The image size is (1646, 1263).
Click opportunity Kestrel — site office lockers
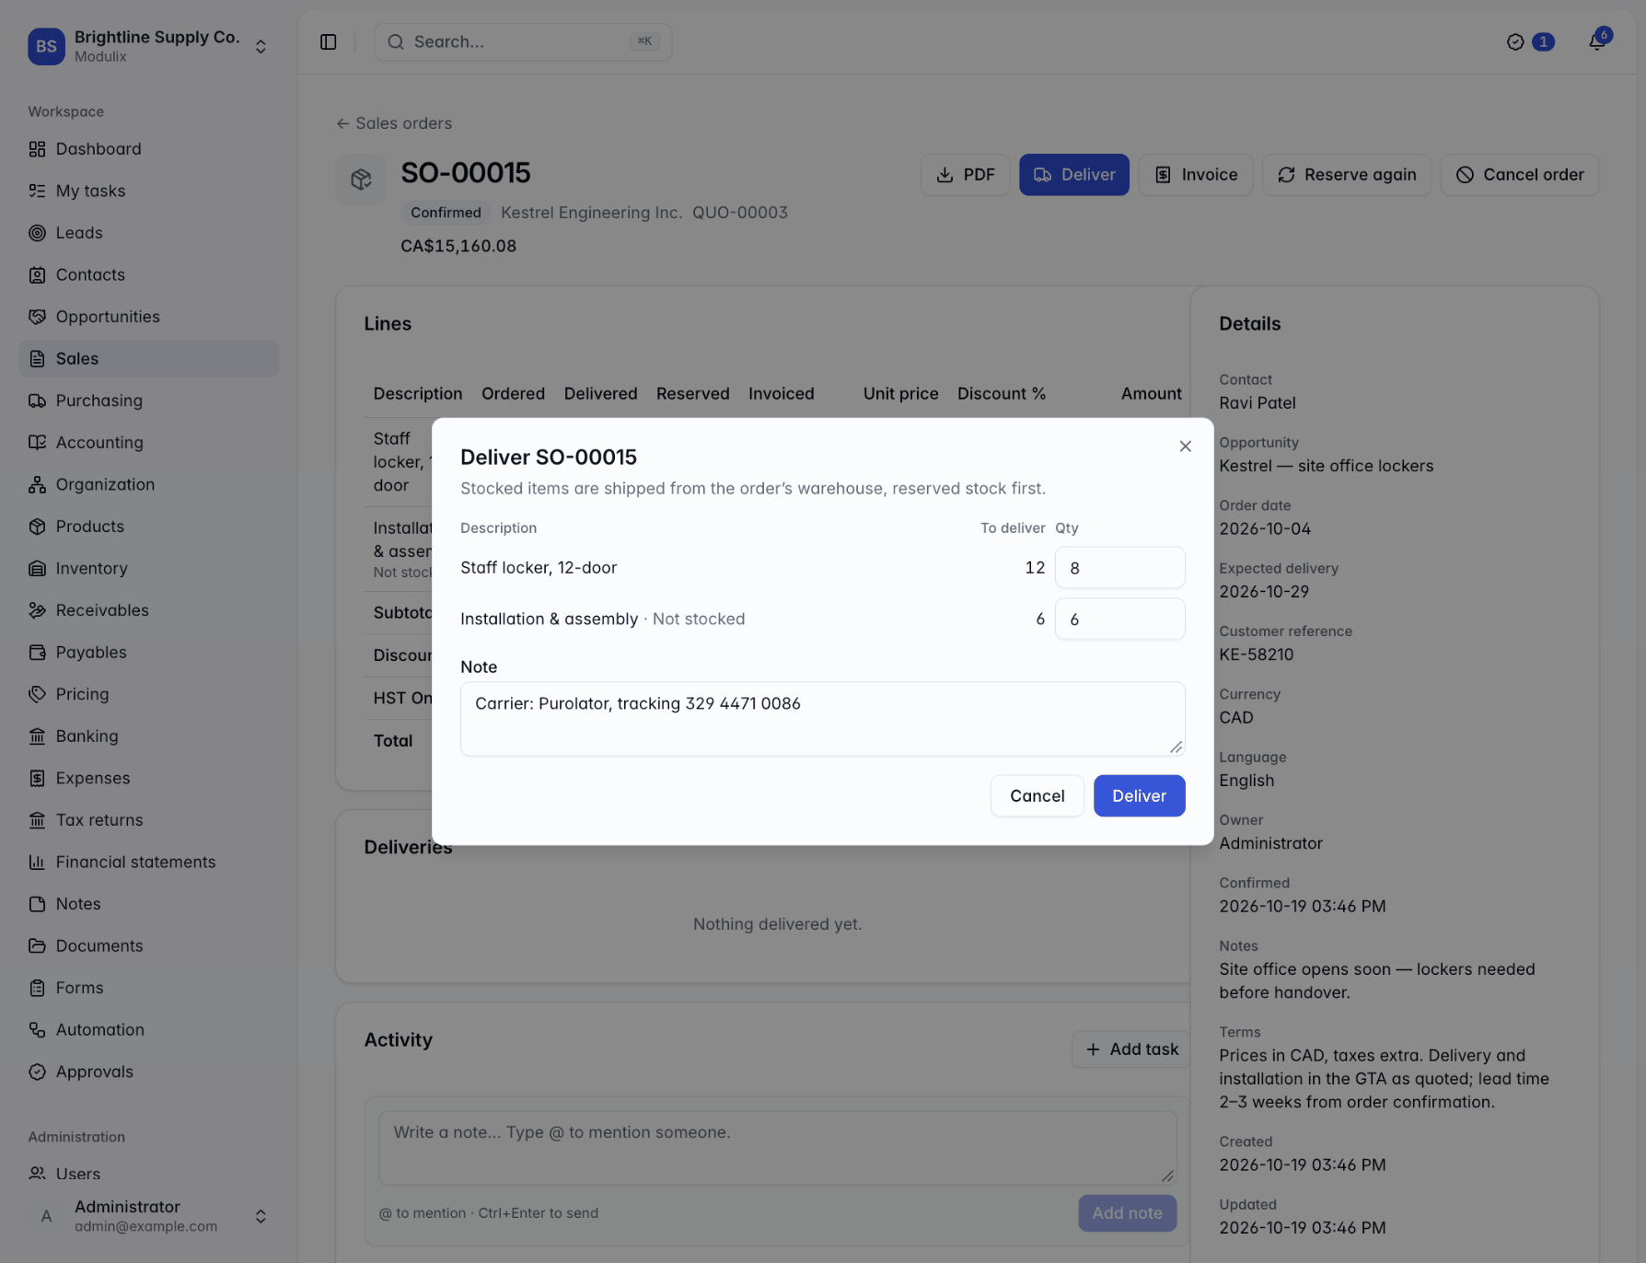click(1326, 466)
